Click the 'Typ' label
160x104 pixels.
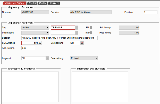click(4, 28)
